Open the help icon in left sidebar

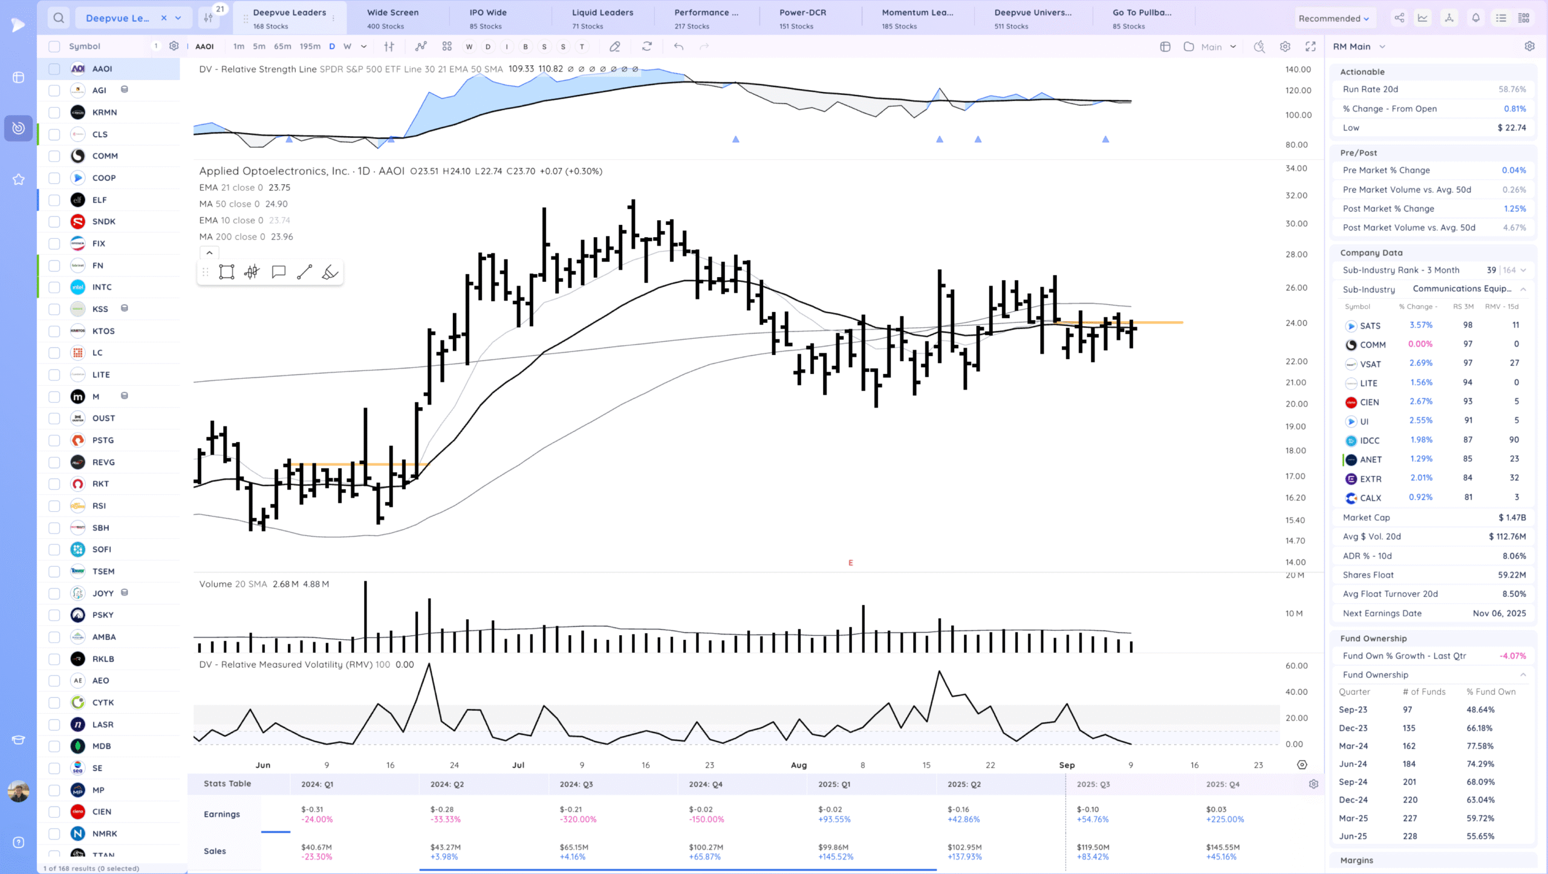[19, 843]
